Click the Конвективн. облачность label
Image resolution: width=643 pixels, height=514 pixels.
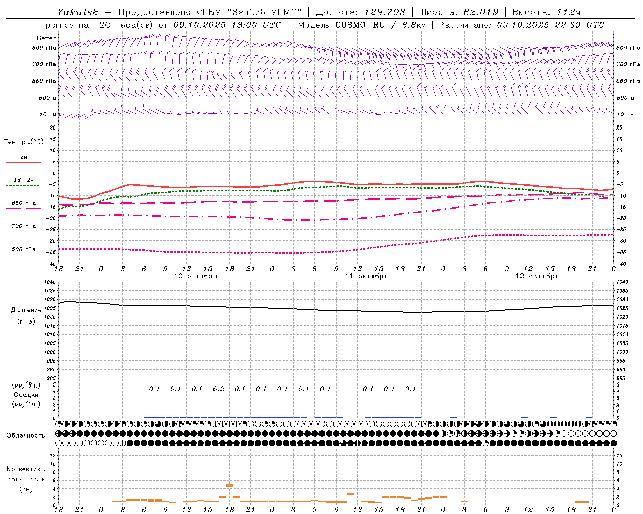tap(26, 474)
